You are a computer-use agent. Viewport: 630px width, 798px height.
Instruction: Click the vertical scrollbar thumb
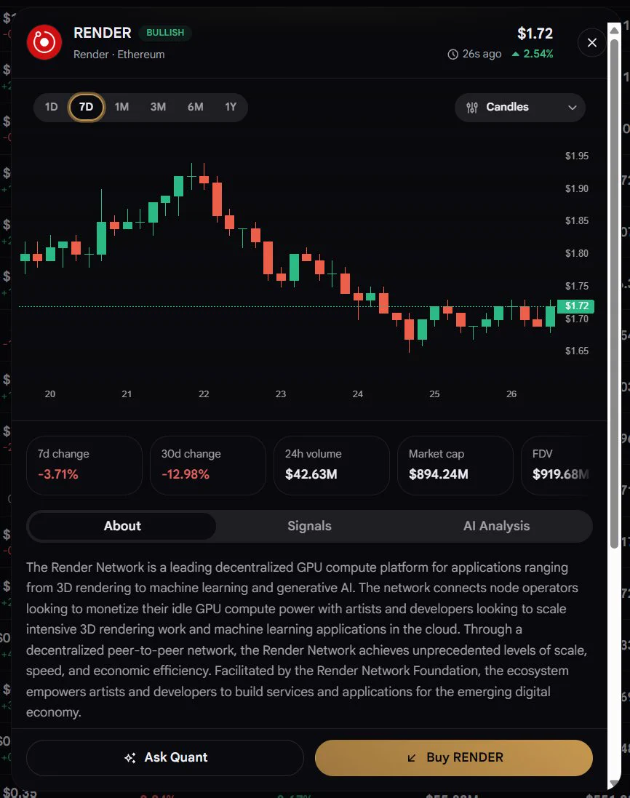614,293
